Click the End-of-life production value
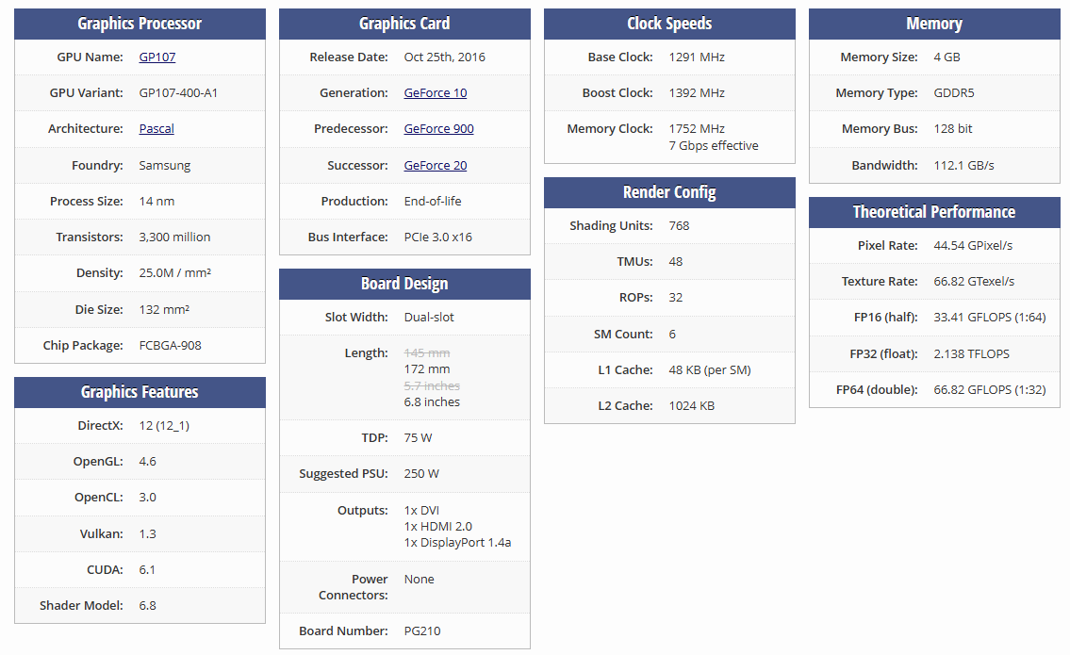Image resolution: width=1070 pixels, height=655 pixels. point(433,202)
